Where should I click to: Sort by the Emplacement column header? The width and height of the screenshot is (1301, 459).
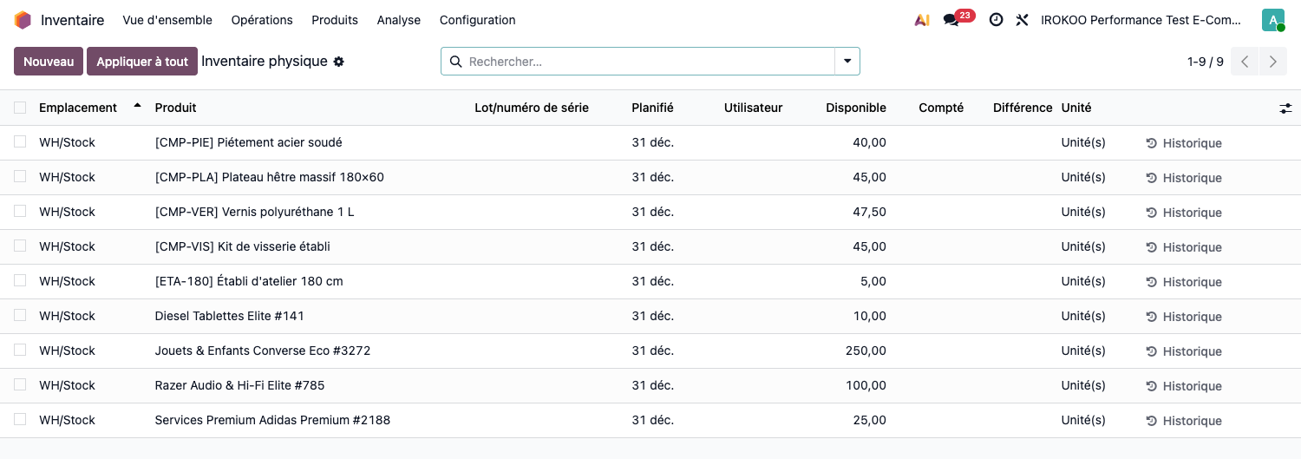(78, 108)
